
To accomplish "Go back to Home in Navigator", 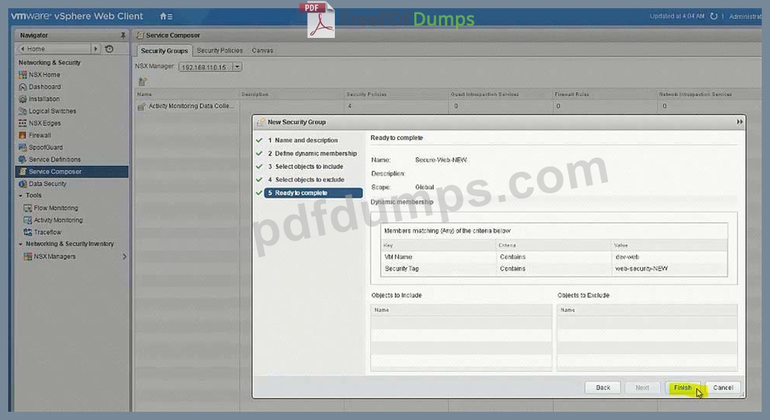I will (53, 48).
